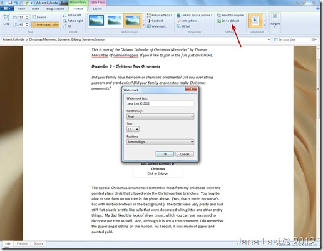Open the Home tab
The image size is (323, 251).
[x=21, y=9]
